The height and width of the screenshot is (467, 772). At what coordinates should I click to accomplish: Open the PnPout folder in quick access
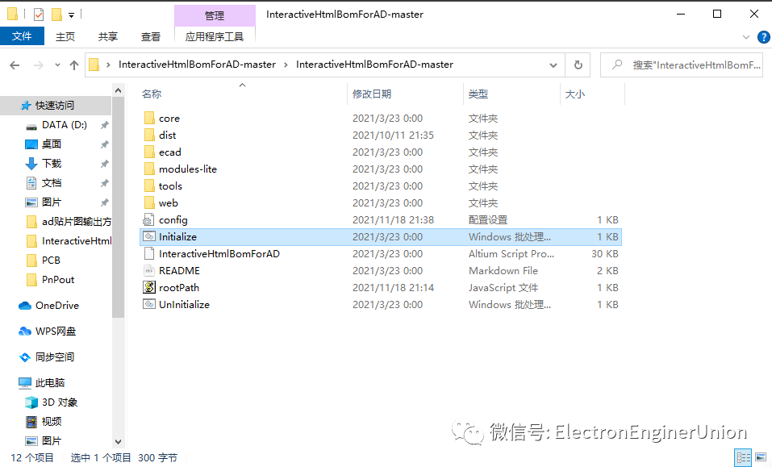point(50,280)
